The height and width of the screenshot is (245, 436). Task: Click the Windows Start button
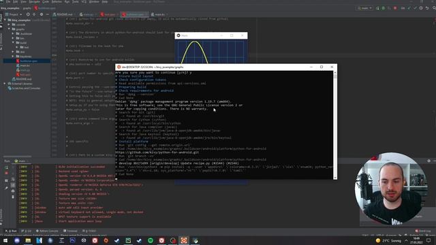click(5, 240)
